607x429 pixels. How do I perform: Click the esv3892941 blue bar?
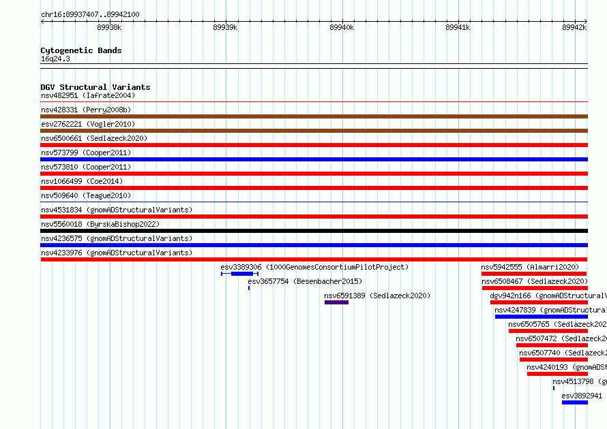coord(575,402)
